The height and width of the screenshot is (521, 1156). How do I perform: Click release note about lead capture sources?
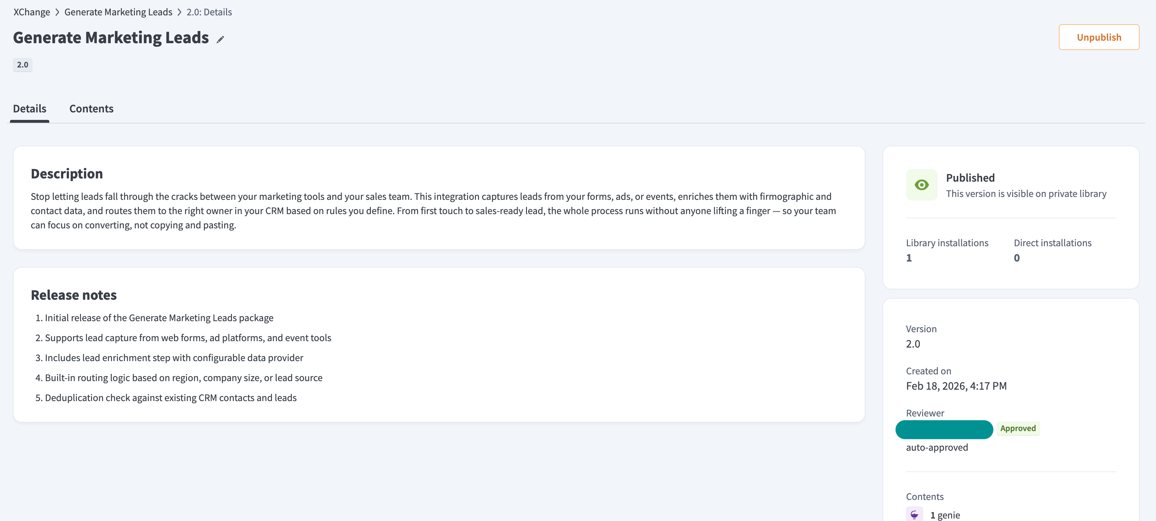[x=188, y=338]
